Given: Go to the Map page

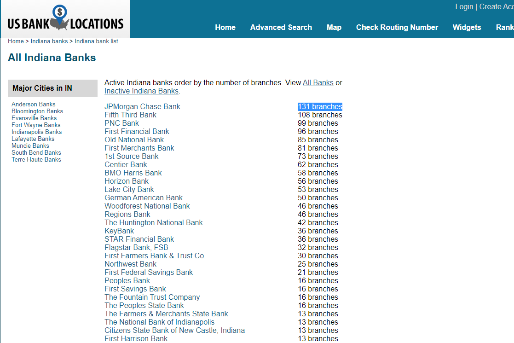Looking at the screenshot, I should pos(334,27).
